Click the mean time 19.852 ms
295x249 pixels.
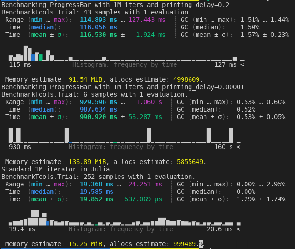(x=97, y=199)
